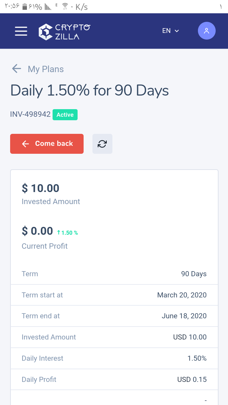Tap the $ 10.00 Invested Amount figure
This screenshot has height=405, width=228.
[x=41, y=188]
